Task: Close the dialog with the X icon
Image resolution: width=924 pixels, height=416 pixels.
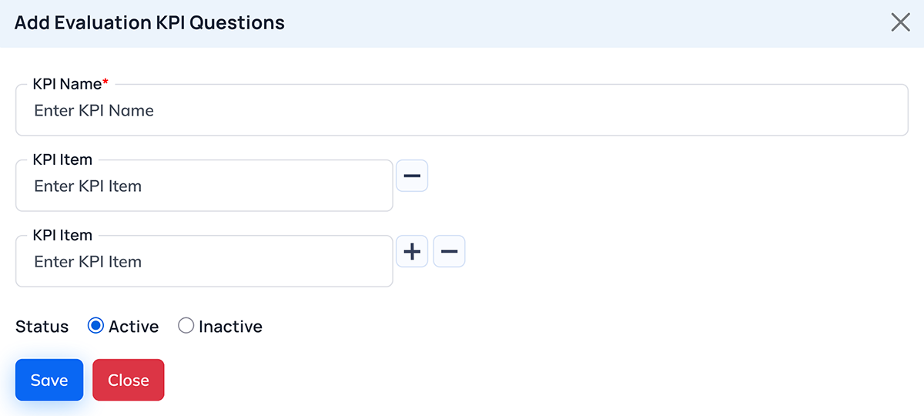Action: pos(900,22)
